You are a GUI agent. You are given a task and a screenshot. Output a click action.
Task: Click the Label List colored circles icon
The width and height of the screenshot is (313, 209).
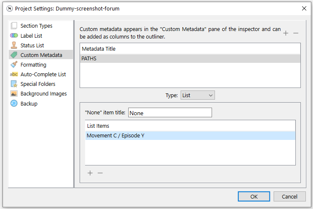tap(14, 36)
